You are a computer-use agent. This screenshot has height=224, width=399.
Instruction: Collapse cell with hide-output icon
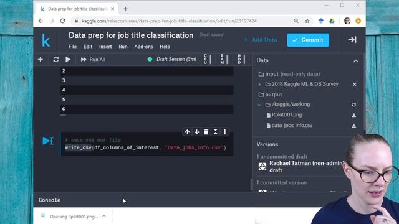pos(216,132)
